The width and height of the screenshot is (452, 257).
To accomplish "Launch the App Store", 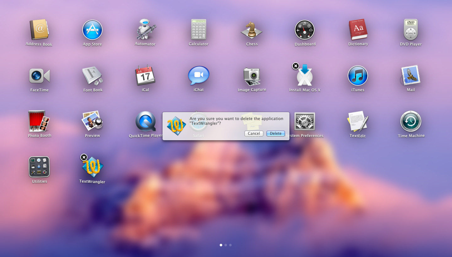I will (x=92, y=30).
